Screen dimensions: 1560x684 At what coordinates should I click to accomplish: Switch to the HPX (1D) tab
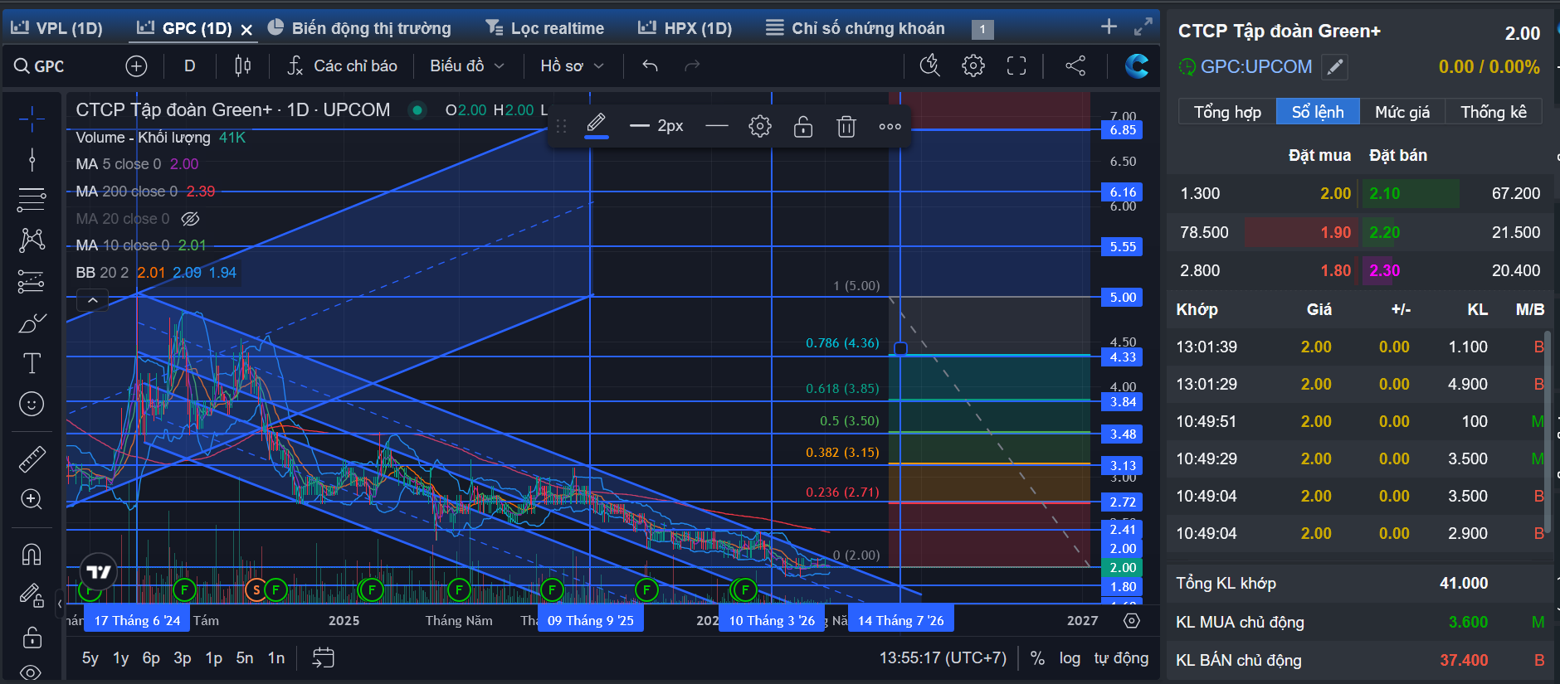point(685,28)
